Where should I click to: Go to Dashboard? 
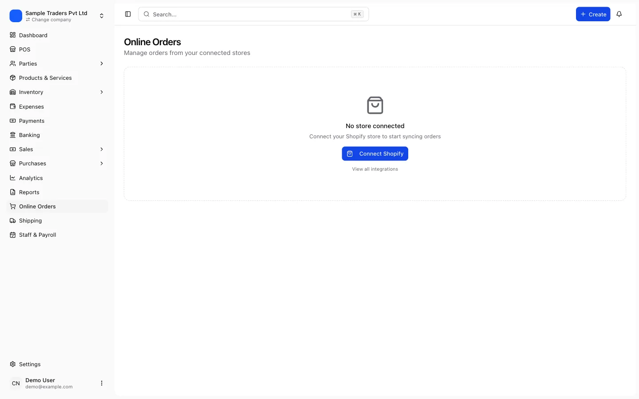[x=58, y=35]
